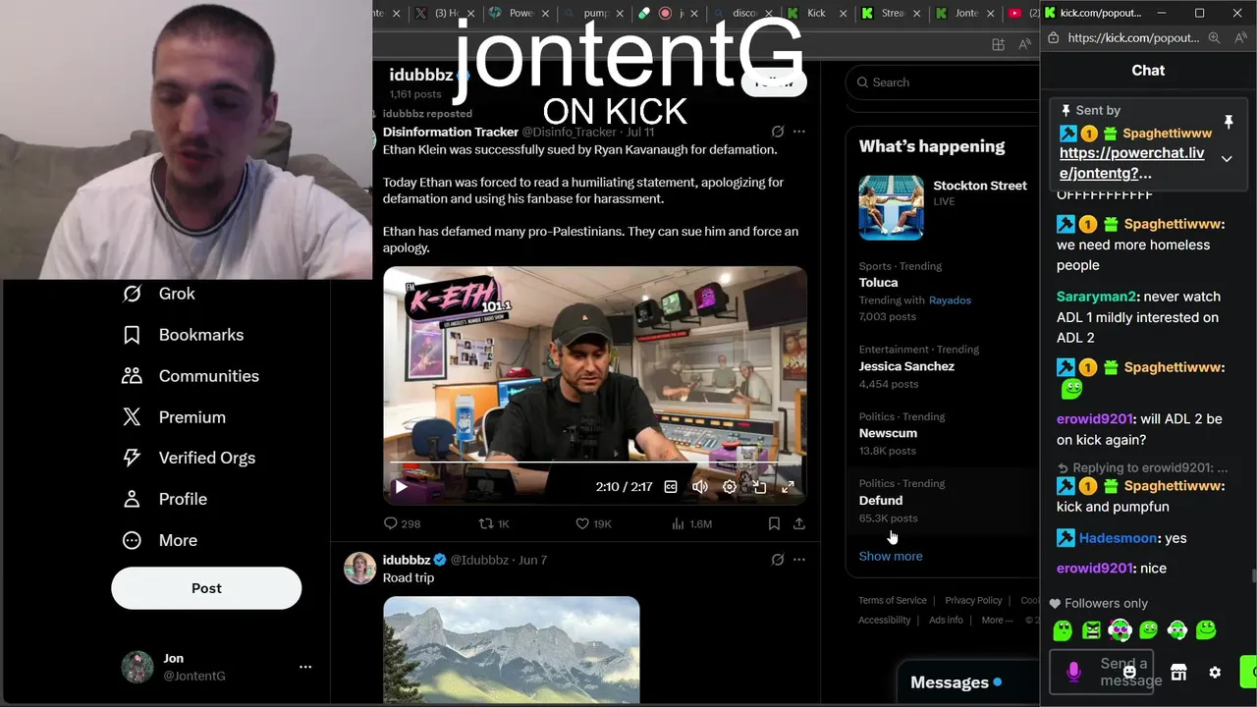1257x707 pixels.
Task: Open the Messages drawer
Action: tap(967, 682)
